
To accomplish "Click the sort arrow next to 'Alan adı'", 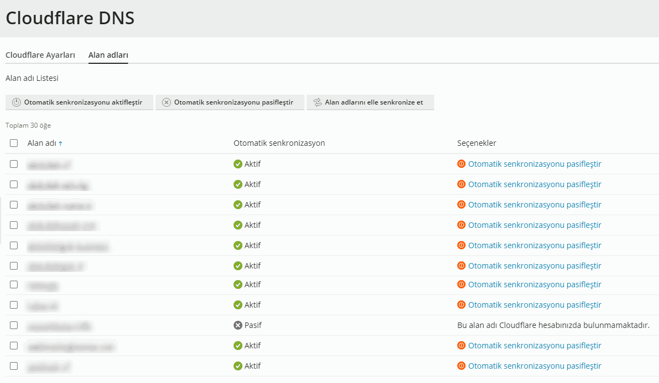I will [60, 144].
